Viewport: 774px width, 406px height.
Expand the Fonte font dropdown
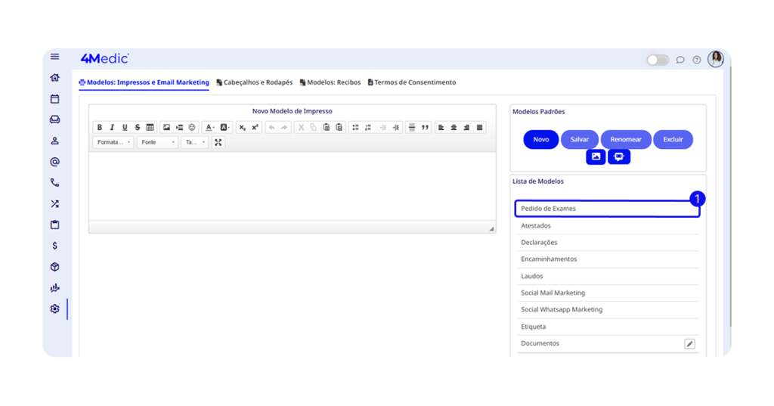point(158,142)
